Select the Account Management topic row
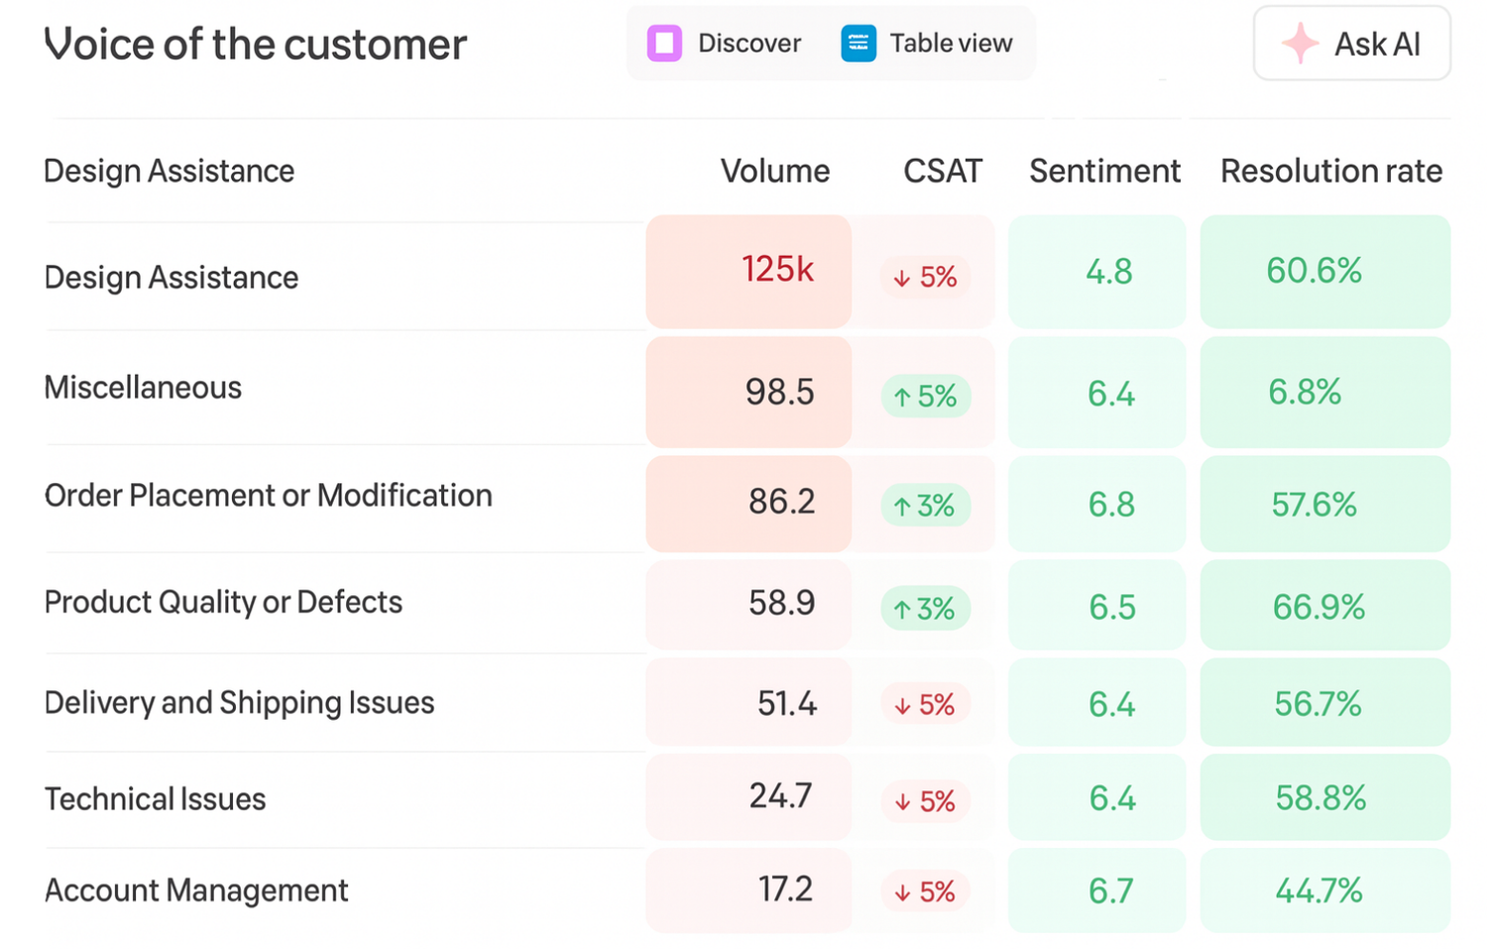Screen dimensions: 1487x949 (196, 890)
